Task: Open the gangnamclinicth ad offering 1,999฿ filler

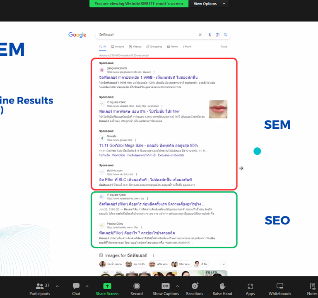Action: point(148,77)
